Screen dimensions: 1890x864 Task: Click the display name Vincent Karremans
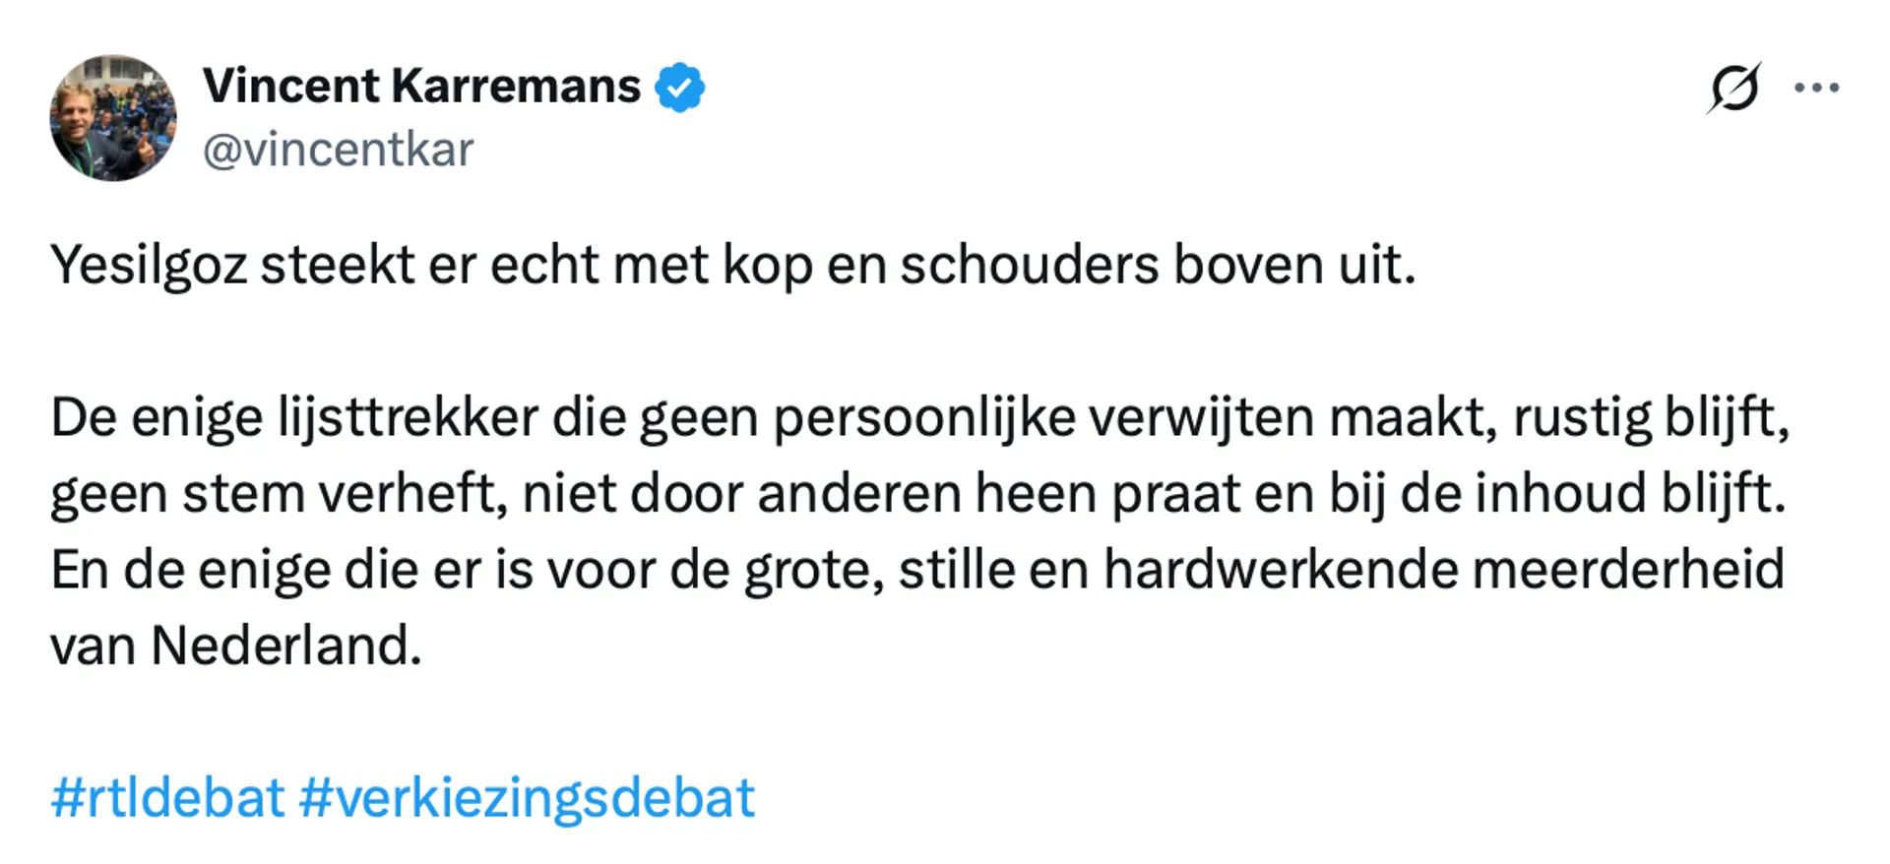tap(421, 87)
